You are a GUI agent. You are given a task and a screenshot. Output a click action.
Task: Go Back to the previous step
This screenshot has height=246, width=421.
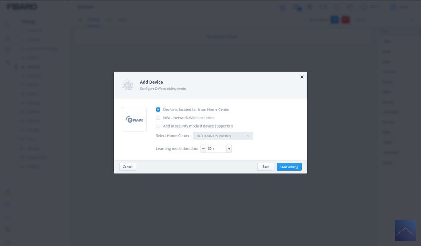tap(266, 167)
